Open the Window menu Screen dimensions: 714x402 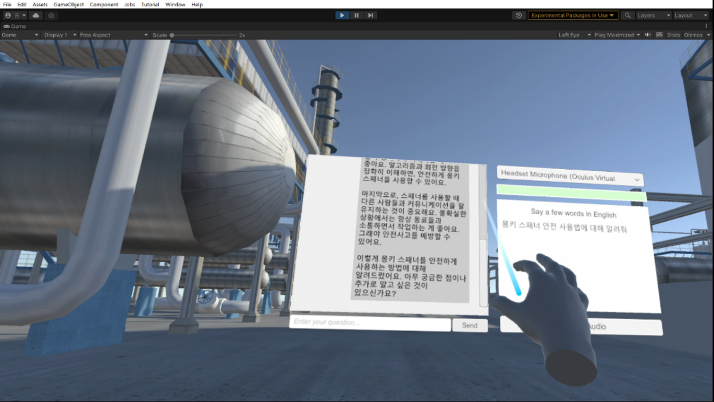coord(175,4)
